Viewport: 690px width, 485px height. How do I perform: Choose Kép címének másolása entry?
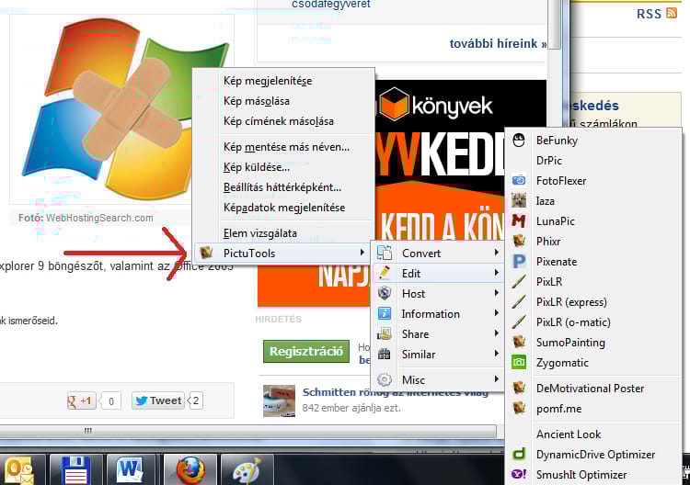pos(283,121)
